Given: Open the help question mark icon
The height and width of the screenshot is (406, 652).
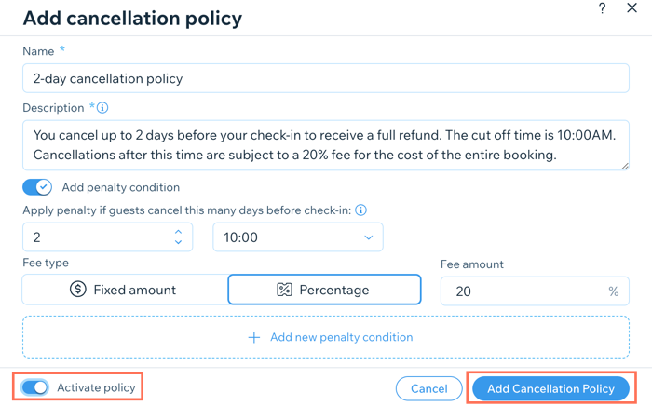Looking at the screenshot, I should [602, 7].
